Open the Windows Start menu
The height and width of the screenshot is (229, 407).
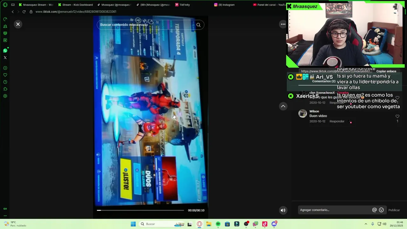[133, 224]
